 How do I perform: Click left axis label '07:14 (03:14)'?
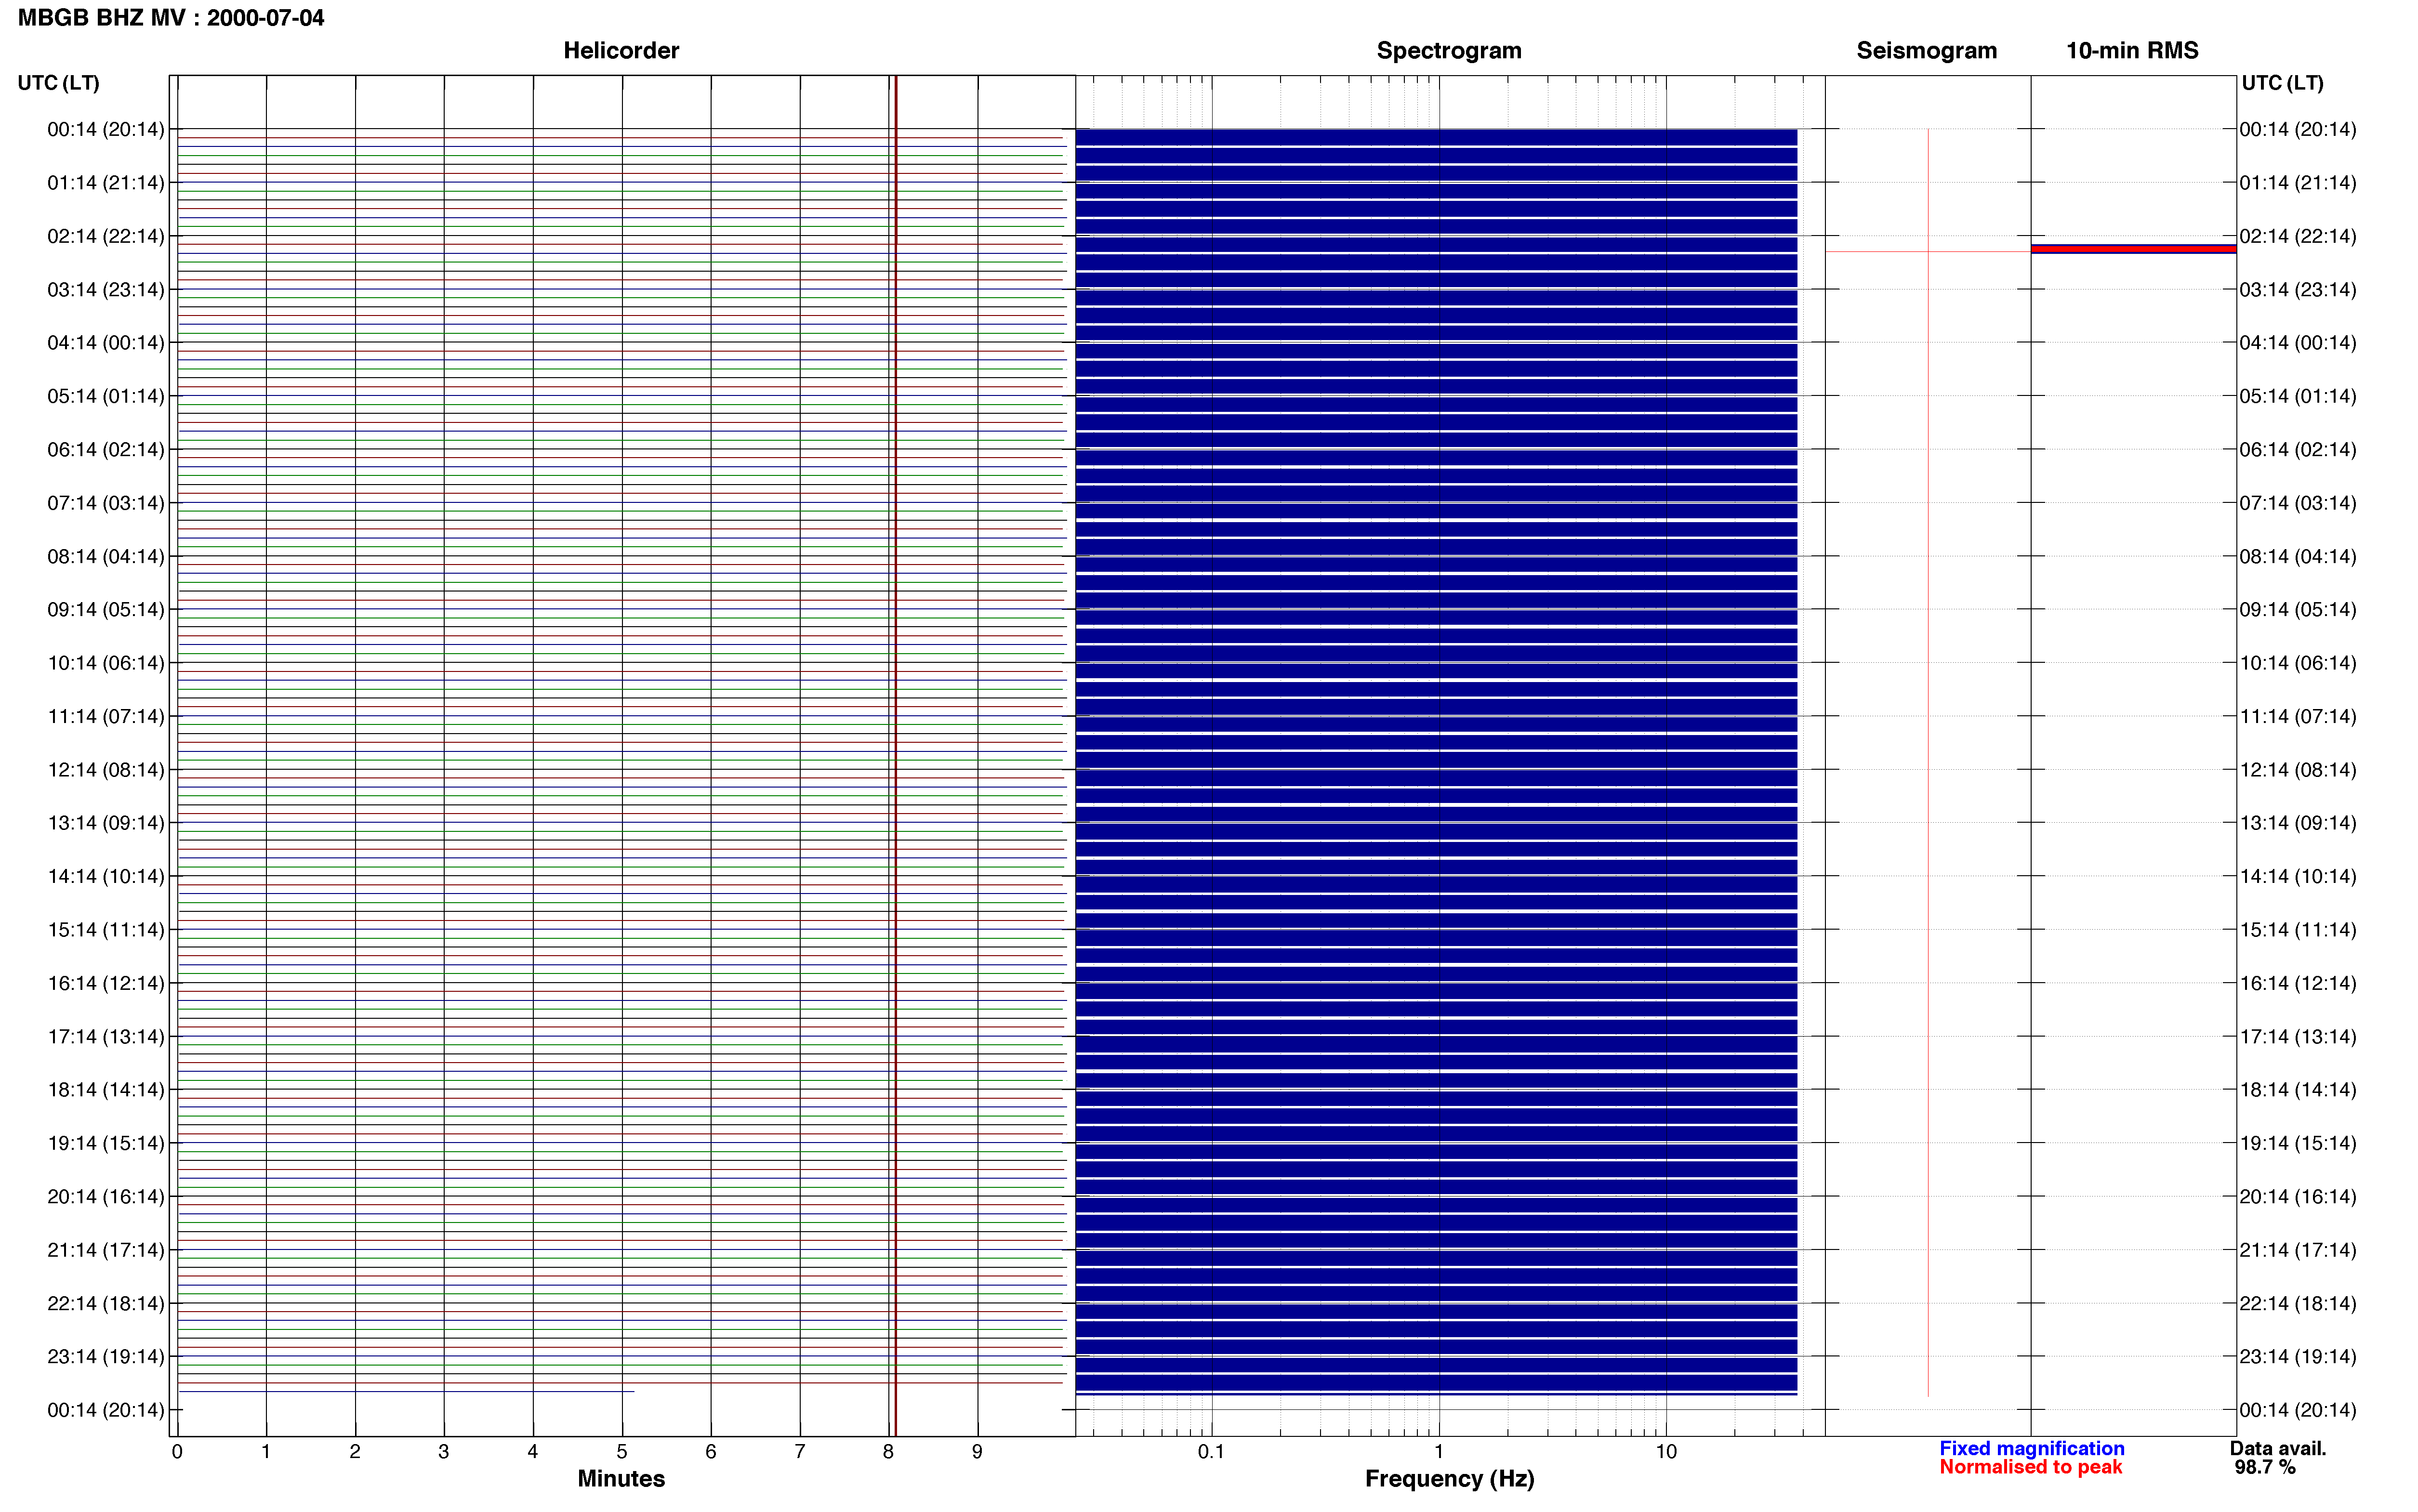[106, 503]
